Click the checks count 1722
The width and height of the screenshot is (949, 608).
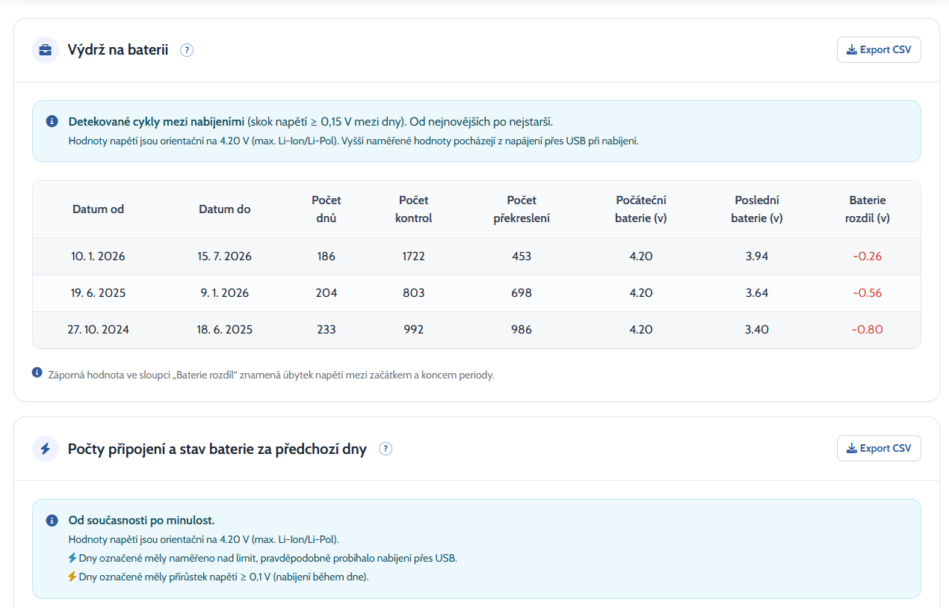pos(413,257)
